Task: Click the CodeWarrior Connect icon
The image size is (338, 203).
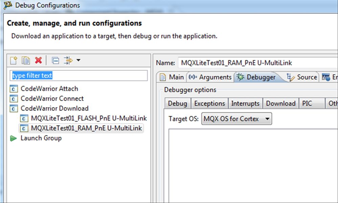Action: (14, 99)
